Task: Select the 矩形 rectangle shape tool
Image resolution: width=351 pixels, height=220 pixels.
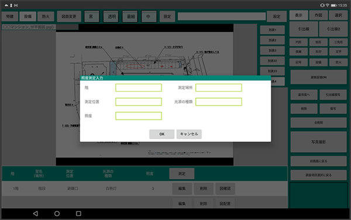Action: [318, 42]
